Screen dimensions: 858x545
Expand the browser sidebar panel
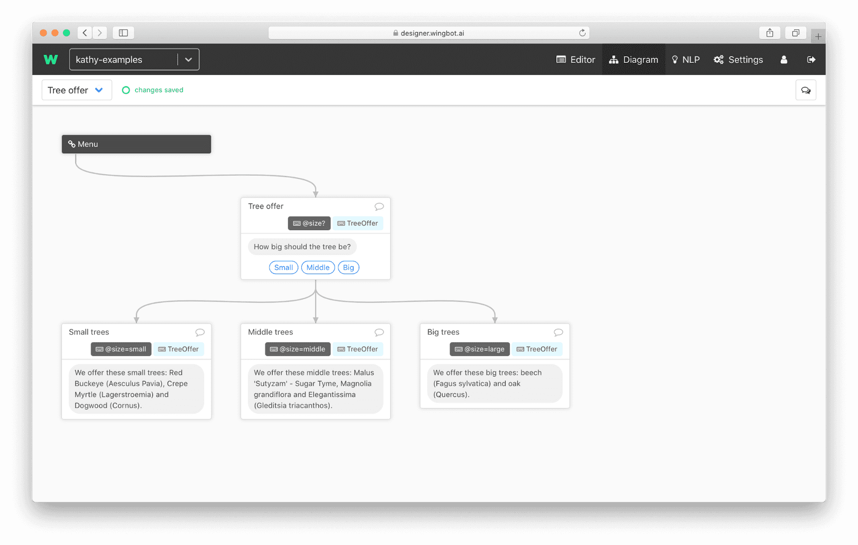click(123, 32)
